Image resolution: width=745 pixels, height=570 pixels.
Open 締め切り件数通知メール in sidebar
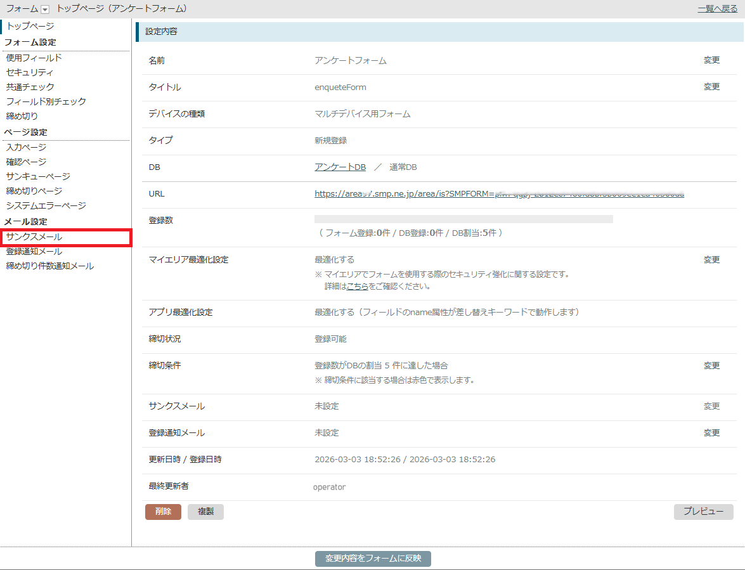(50, 266)
